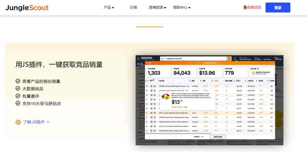This screenshot has width=307, height=152.
Task: Click the 免费试用 link
Action: (x=254, y=8)
